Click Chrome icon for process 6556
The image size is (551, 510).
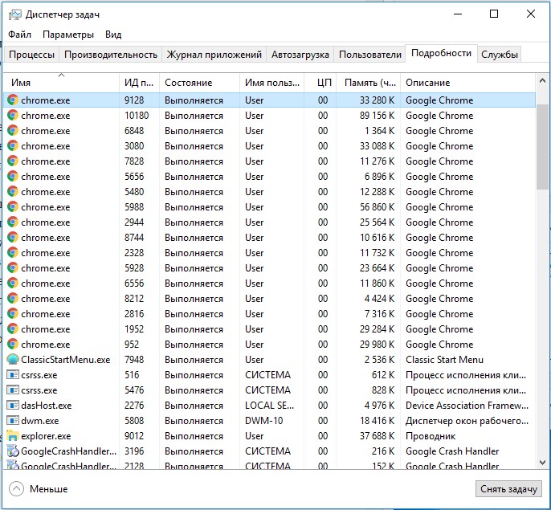13,284
